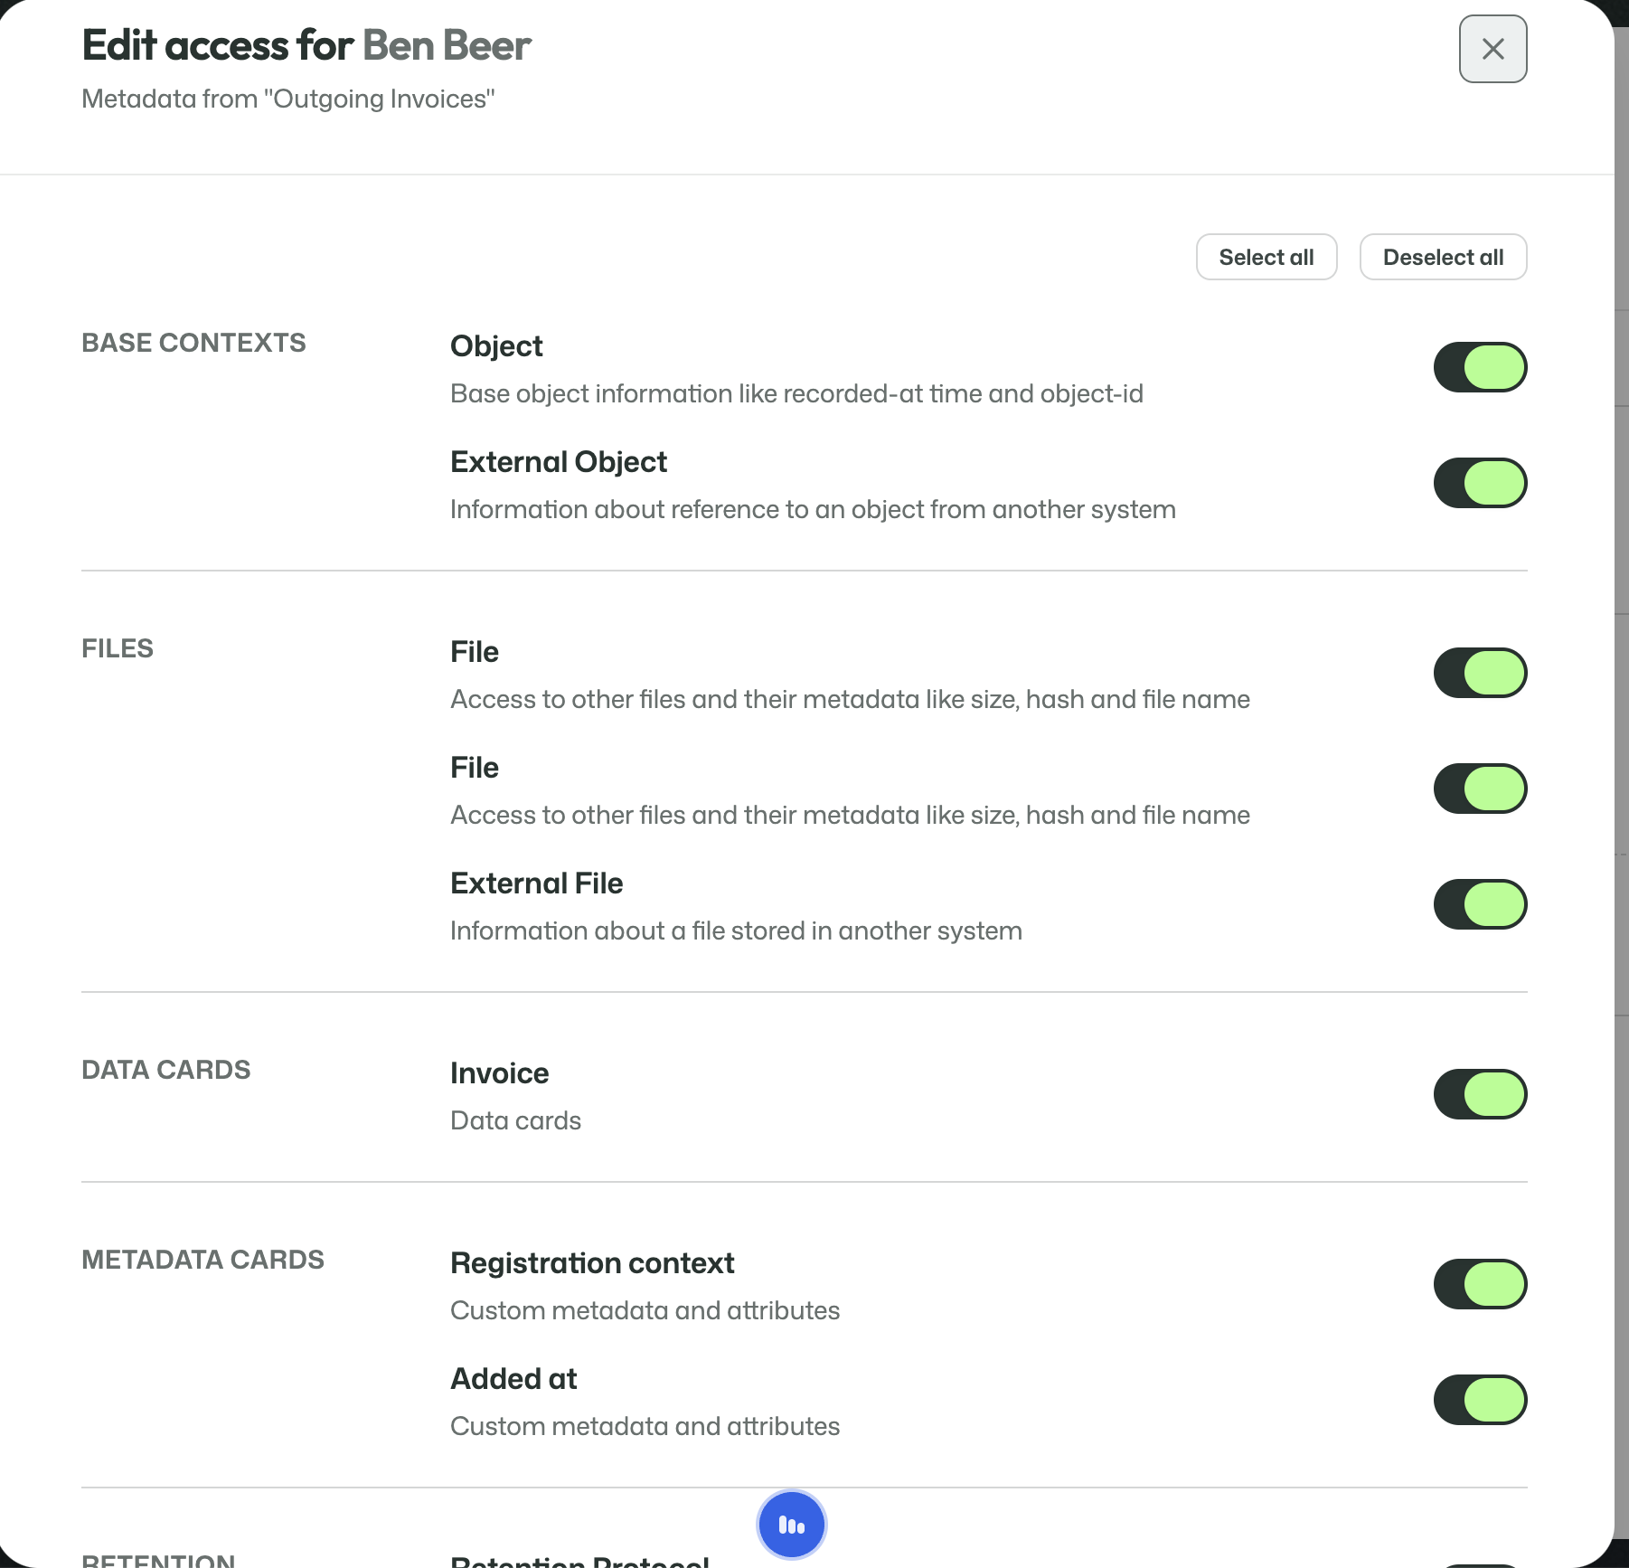Click the Select all button
Screen dimensions: 1629x1568
point(1266,257)
